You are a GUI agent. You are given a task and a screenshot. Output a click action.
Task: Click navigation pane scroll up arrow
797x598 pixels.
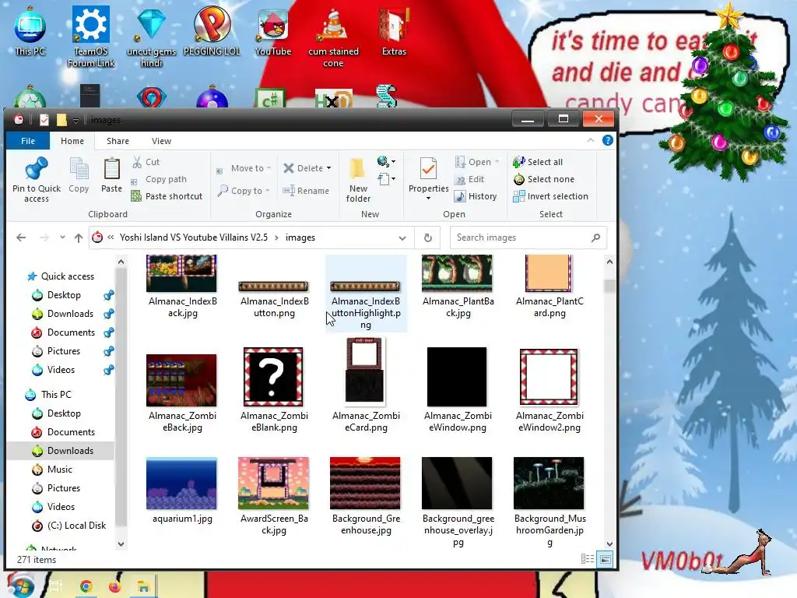[x=121, y=262]
